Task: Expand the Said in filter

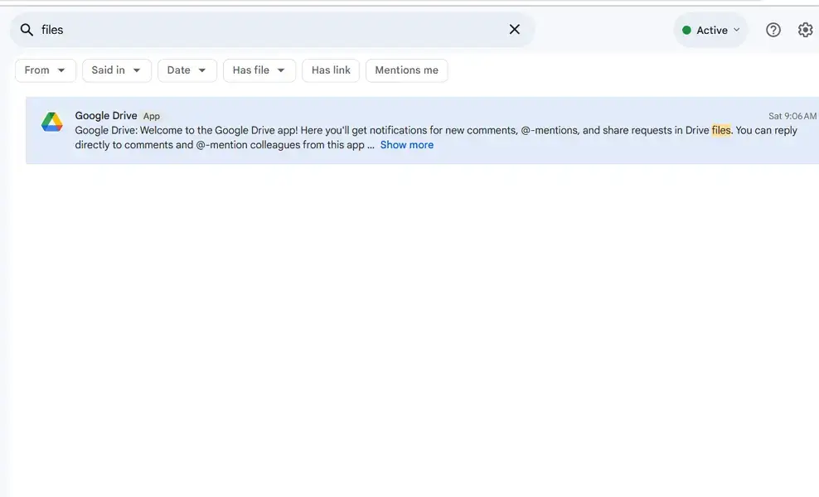Action: point(117,70)
